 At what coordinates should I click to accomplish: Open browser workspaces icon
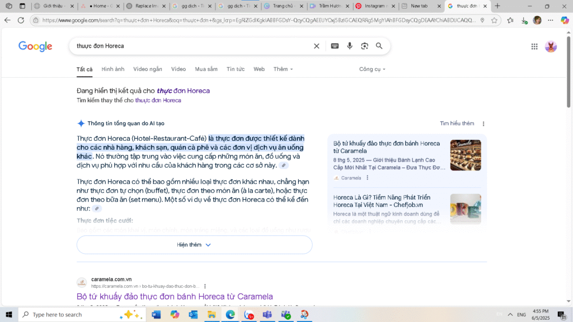tap(9, 6)
